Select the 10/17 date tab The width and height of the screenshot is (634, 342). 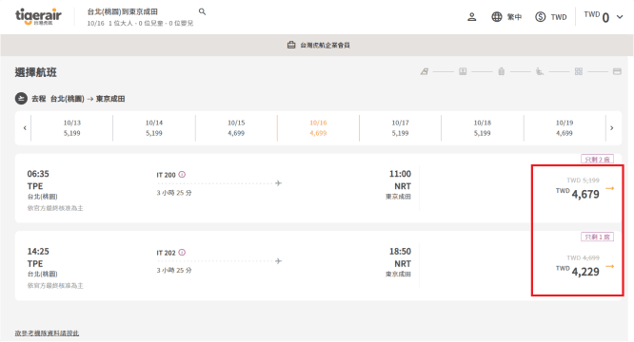[x=400, y=128]
